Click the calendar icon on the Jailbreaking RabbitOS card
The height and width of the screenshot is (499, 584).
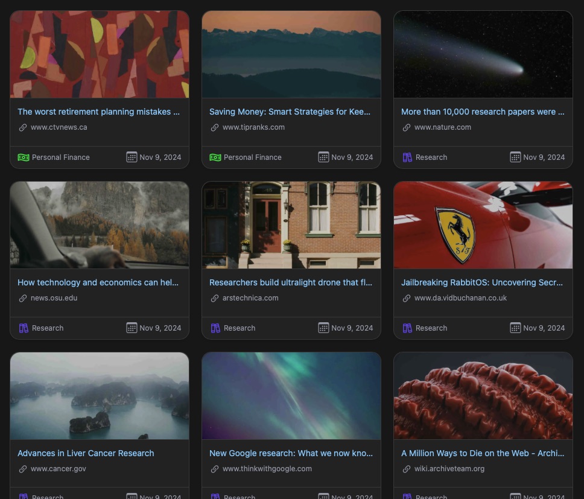pyautogui.click(x=515, y=328)
